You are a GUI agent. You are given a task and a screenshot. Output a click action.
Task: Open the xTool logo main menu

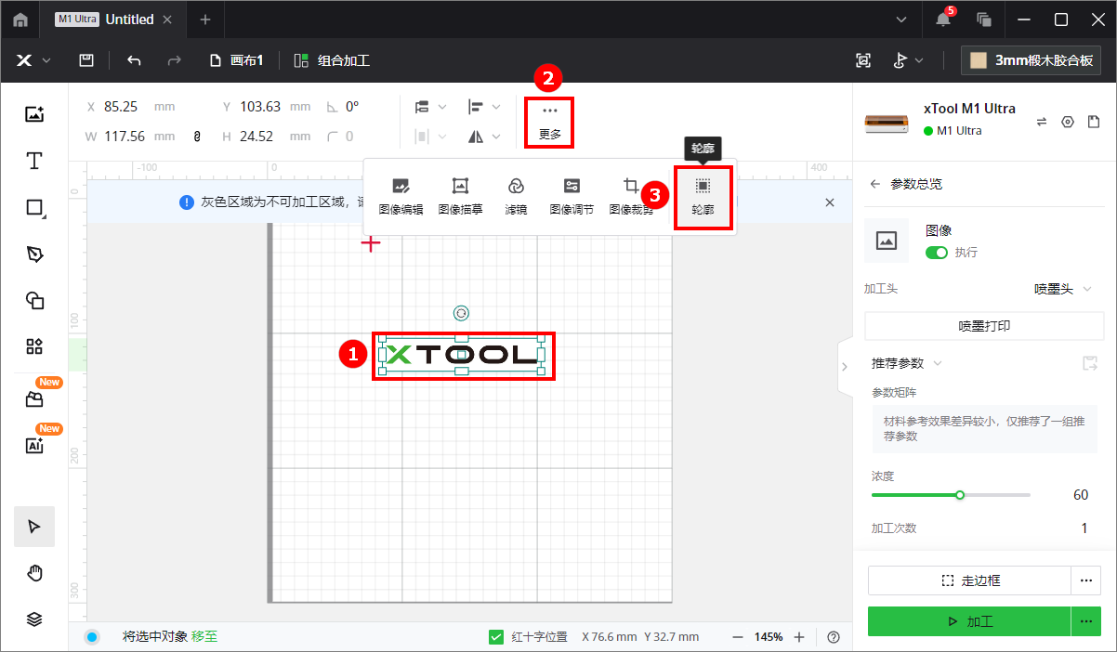click(x=33, y=60)
